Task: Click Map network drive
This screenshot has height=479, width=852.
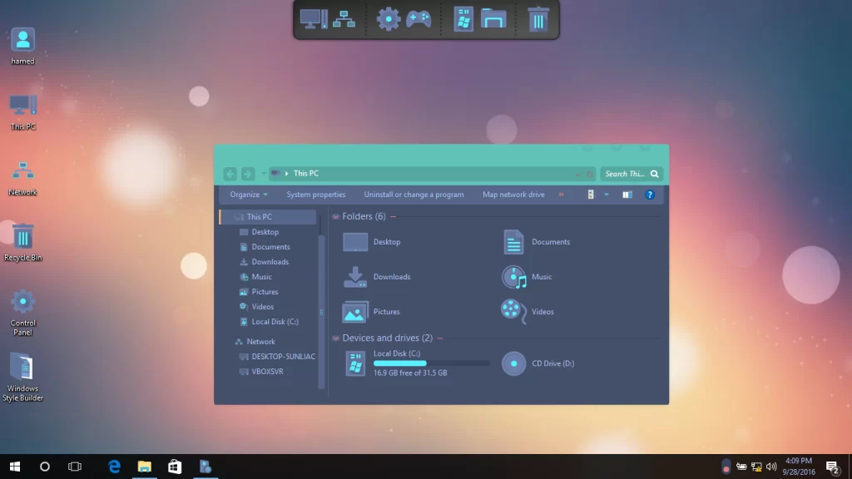Action: tap(513, 195)
